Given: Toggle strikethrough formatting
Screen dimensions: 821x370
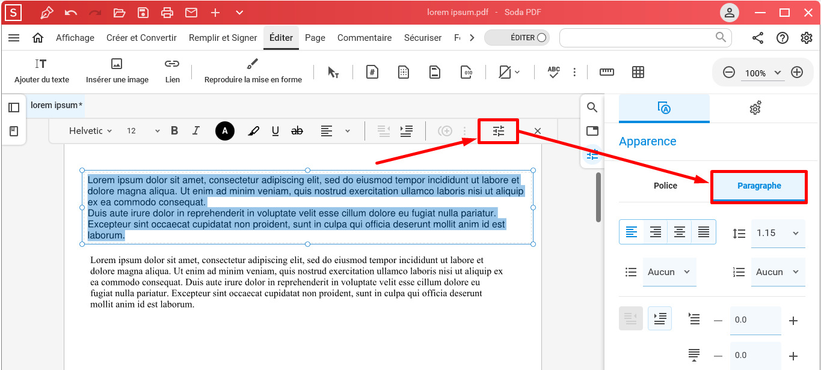Looking at the screenshot, I should [x=297, y=131].
